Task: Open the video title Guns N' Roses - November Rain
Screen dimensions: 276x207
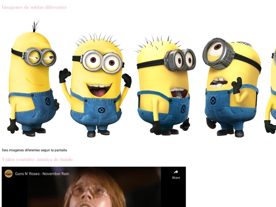Action: [x=42, y=174]
